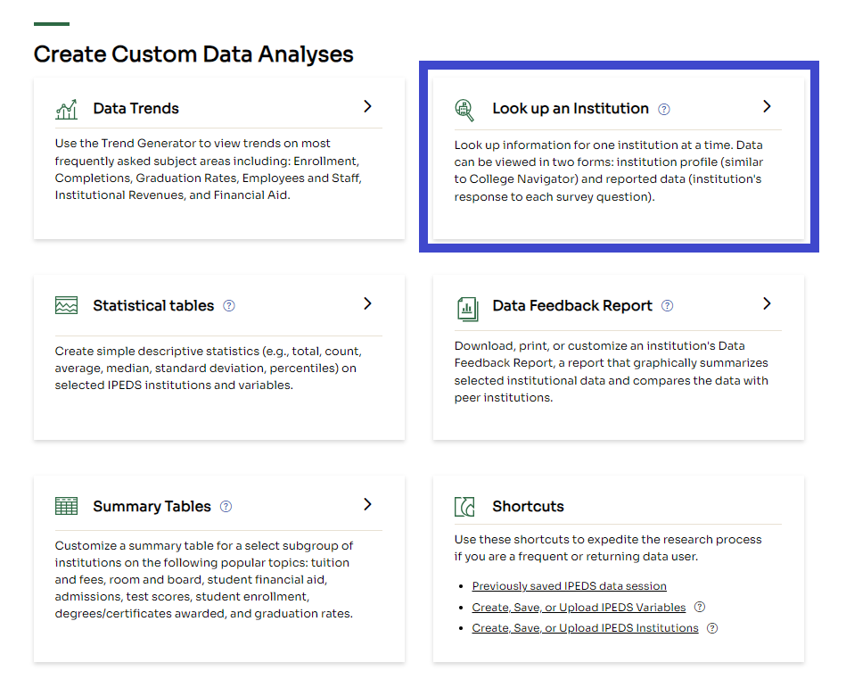The image size is (846, 696).
Task: Open Summary Tables via its chevron arrow
Action: [x=367, y=504]
